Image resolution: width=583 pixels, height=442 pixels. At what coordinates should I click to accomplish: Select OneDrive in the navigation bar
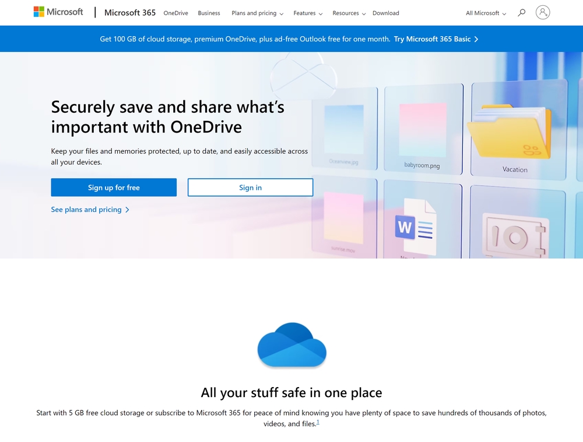click(175, 12)
